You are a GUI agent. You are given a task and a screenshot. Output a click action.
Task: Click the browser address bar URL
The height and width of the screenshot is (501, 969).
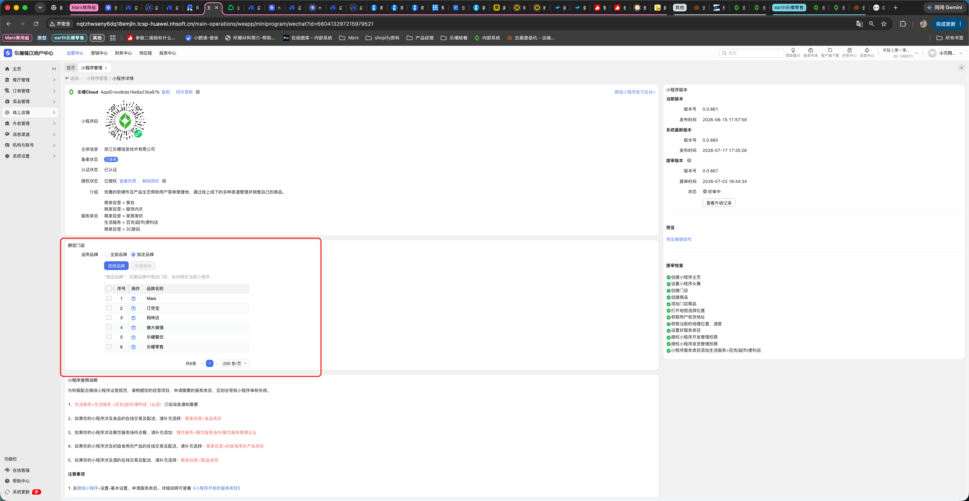point(225,24)
